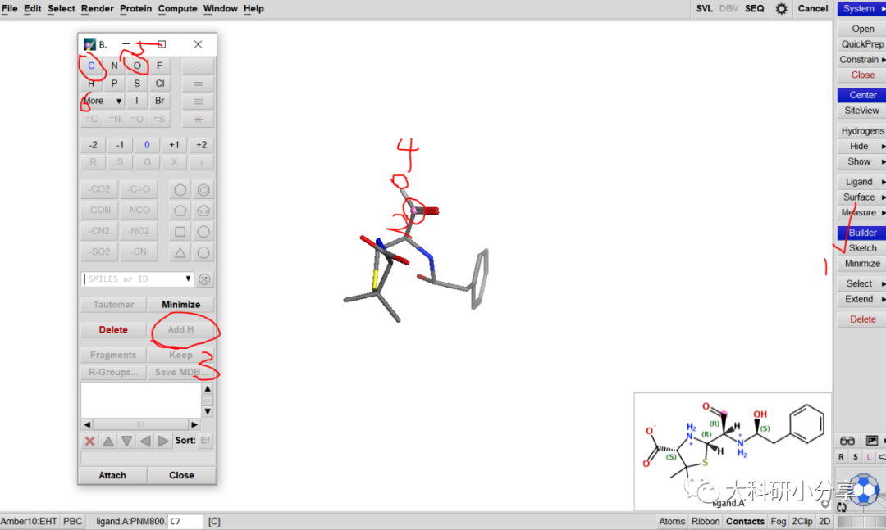Open the Protein menu
Screen dimensions: 886x530
(x=135, y=8)
